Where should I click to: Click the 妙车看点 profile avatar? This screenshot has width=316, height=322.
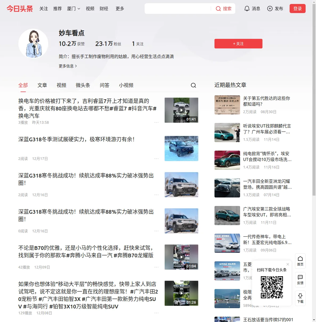point(33,44)
